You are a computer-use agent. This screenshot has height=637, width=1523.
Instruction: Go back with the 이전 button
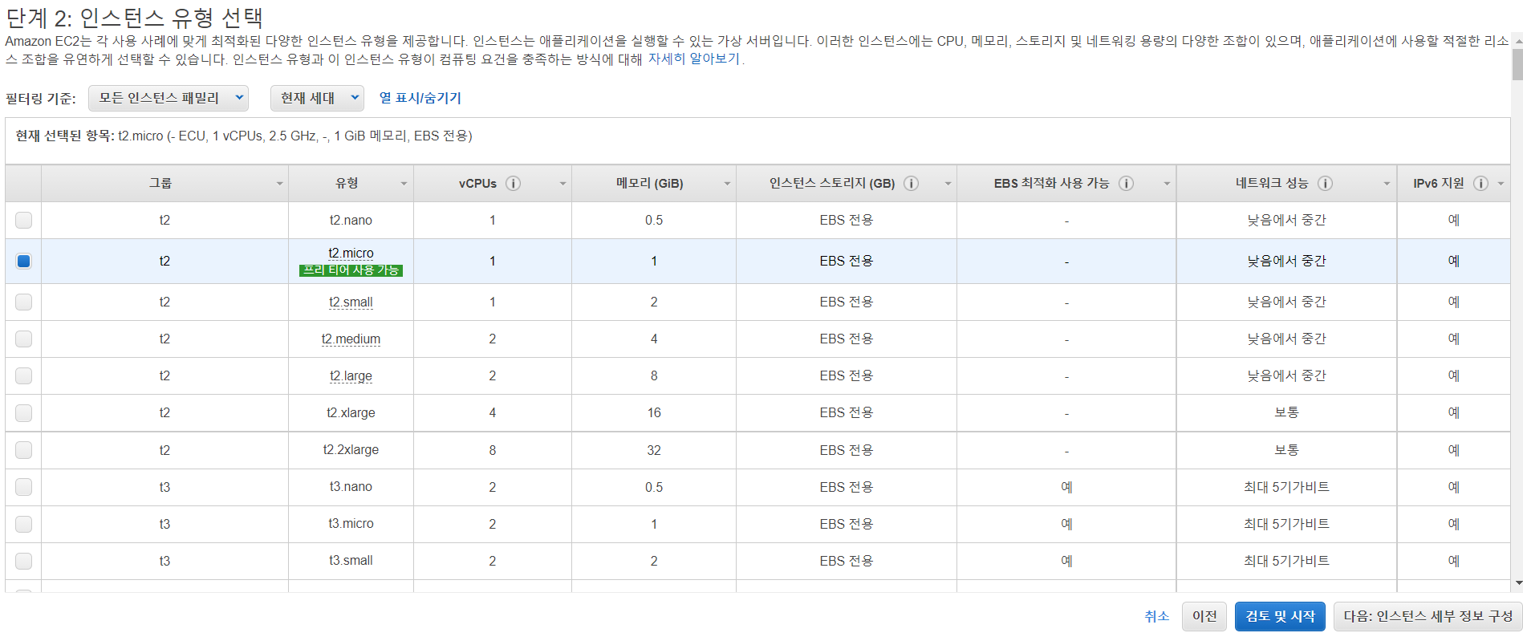point(1204,616)
